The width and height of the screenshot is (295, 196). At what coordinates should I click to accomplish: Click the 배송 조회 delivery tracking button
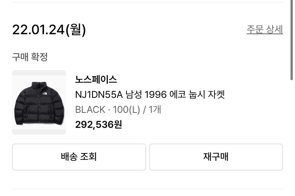78,157
